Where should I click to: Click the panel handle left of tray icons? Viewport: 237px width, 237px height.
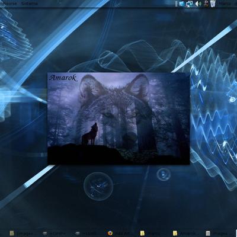[176, 4]
